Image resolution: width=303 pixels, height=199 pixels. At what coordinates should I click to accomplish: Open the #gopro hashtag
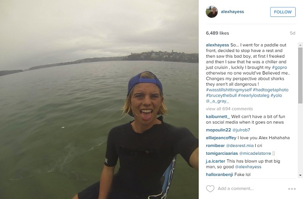tap(280, 68)
